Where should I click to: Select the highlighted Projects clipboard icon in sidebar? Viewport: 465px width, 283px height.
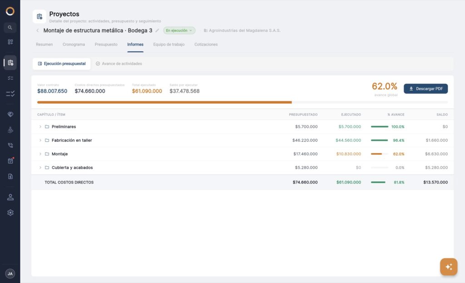10,63
